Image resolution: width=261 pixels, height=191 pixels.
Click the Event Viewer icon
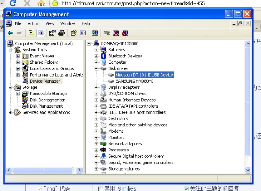(25, 56)
